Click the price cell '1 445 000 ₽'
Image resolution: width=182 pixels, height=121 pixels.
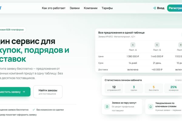(x=157, y=56)
